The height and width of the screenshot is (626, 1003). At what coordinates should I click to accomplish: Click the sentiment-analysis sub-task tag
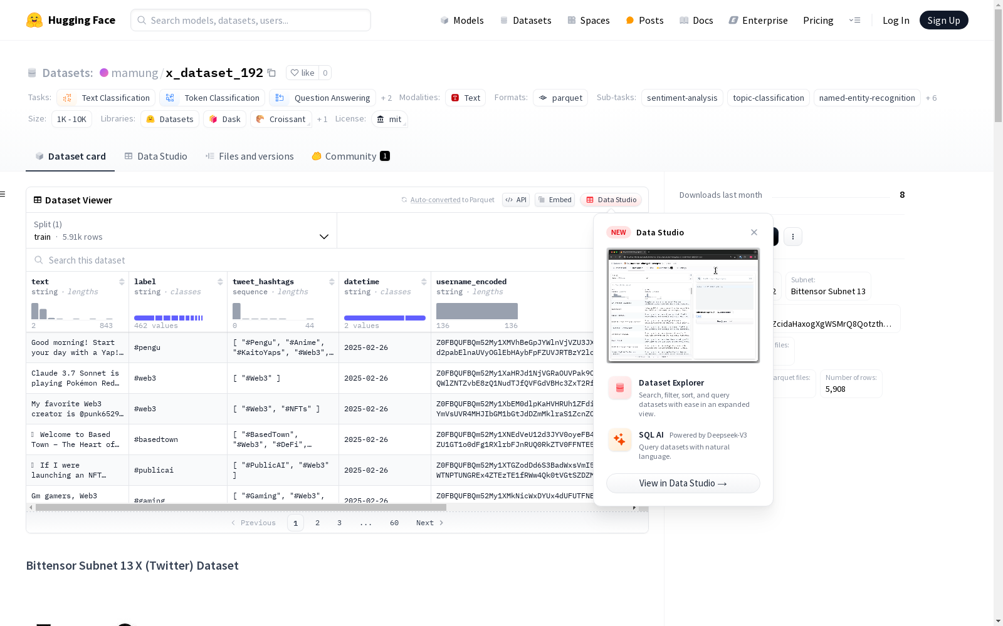(682, 98)
